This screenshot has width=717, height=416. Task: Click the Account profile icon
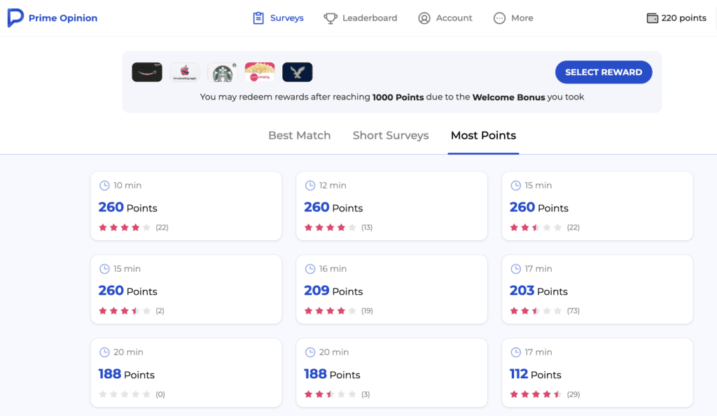[424, 18]
